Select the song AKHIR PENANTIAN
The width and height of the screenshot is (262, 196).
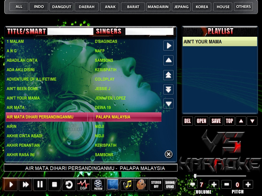(x=23, y=145)
